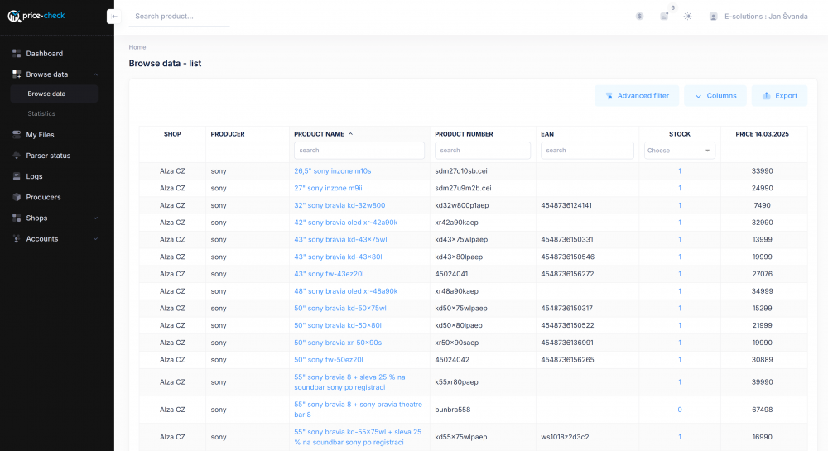
Task: Select price cell 33990
Action: coord(762,171)
